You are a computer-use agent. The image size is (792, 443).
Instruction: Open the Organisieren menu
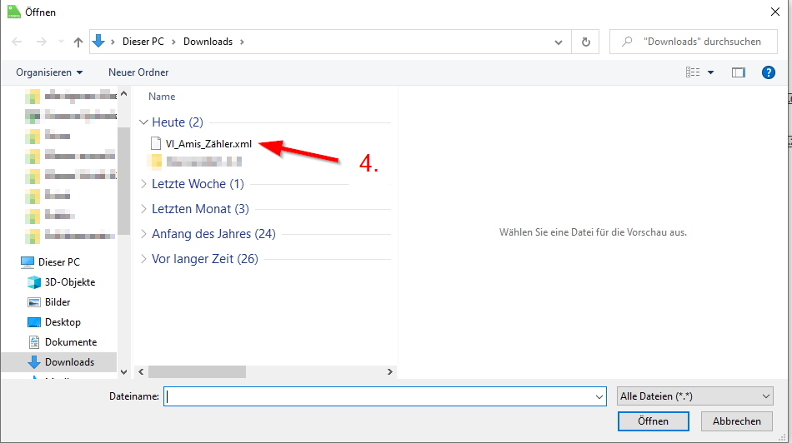click(49, 72)
